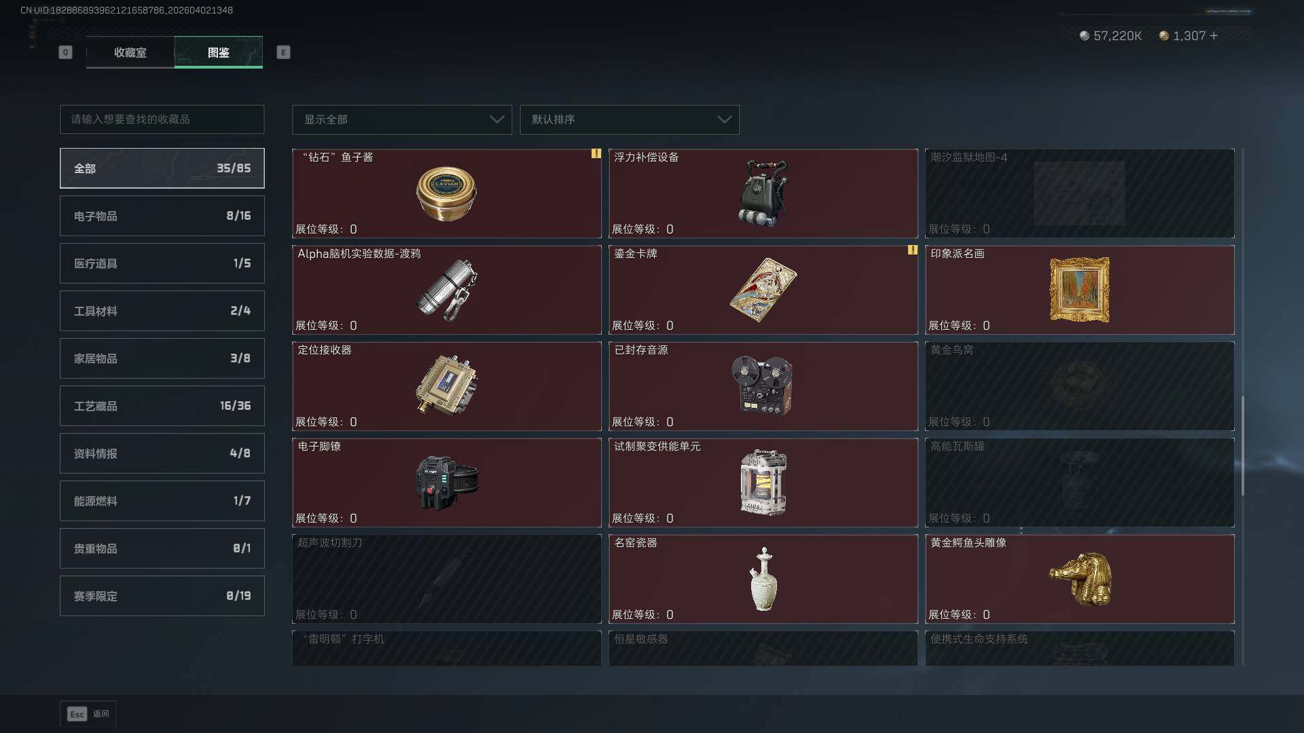The image size is (1304, 733).
Task: Click the collectible search input field
Action: click(x=162, y=119)
